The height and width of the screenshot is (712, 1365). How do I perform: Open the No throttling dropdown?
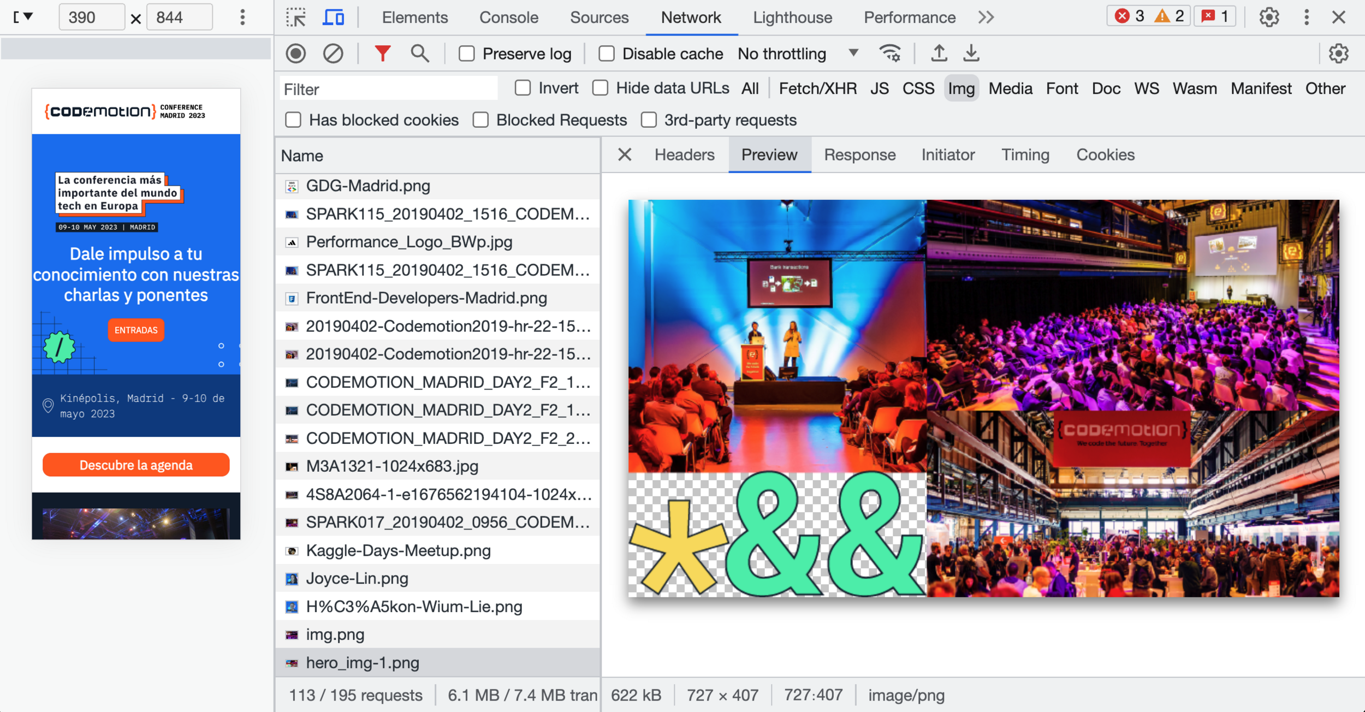797,54
